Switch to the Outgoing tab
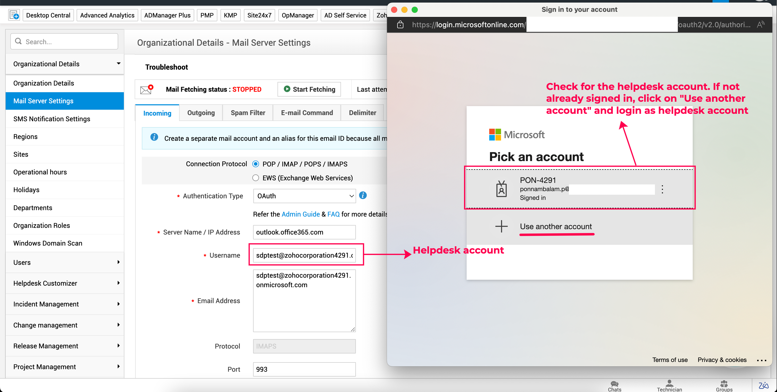This screenshot has width=777, height=392. pyautogui.click(x=201, y=113)
